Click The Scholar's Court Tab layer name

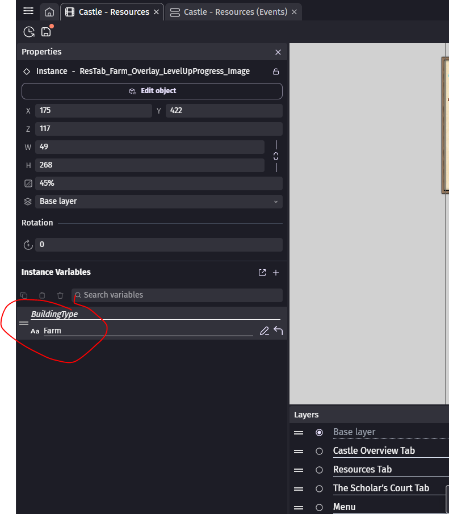[x=381, y=488]
